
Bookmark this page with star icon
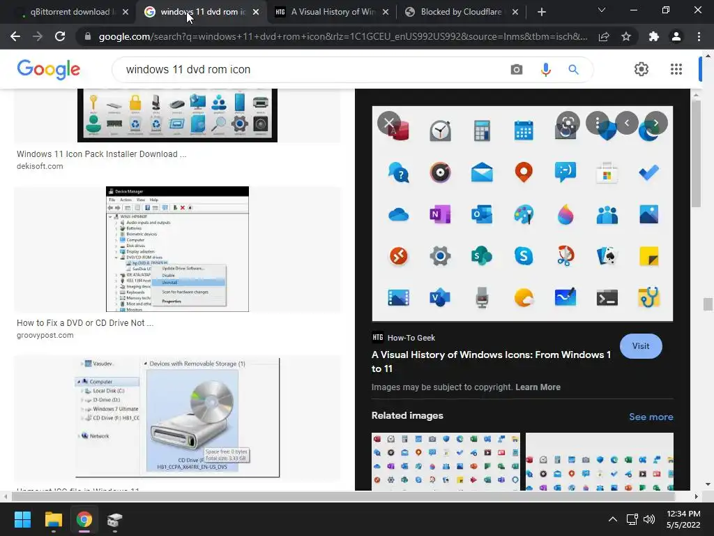[626, 36]
